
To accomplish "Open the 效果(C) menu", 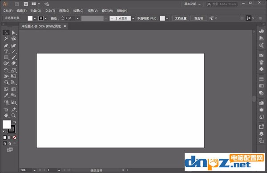I will click(78, 11).
